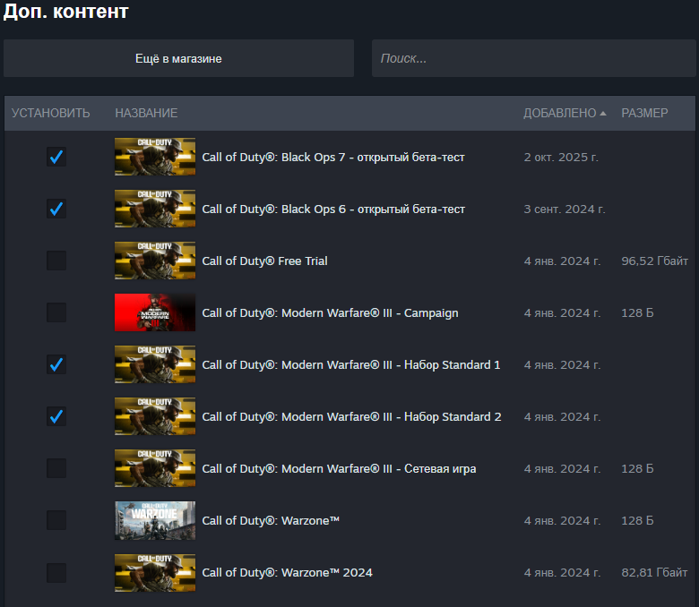699x607 pixels.
Task: Enable install for Warzone™ 2024
Action: tap(56, 573)
